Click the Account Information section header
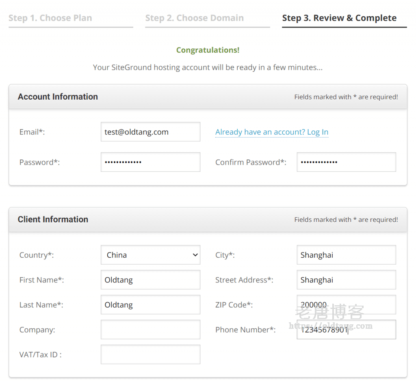Viewport: 416px width, 384px height. (x=58, y=97)
